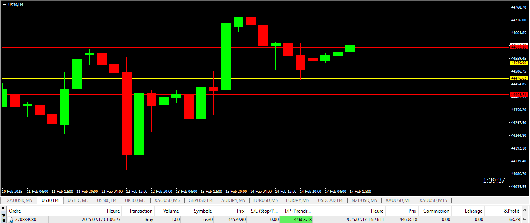This screenshot has width=530, height=223.
Task: Select order number 270884980 cell
Action: tap(26, 220)
